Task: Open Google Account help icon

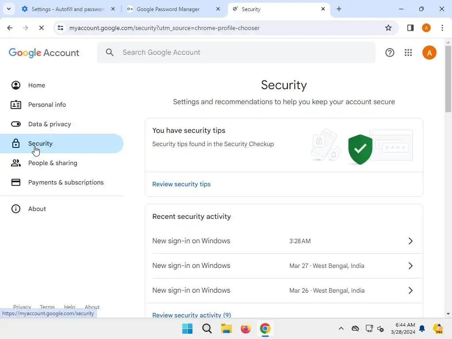Action: [x=390, y=53]
